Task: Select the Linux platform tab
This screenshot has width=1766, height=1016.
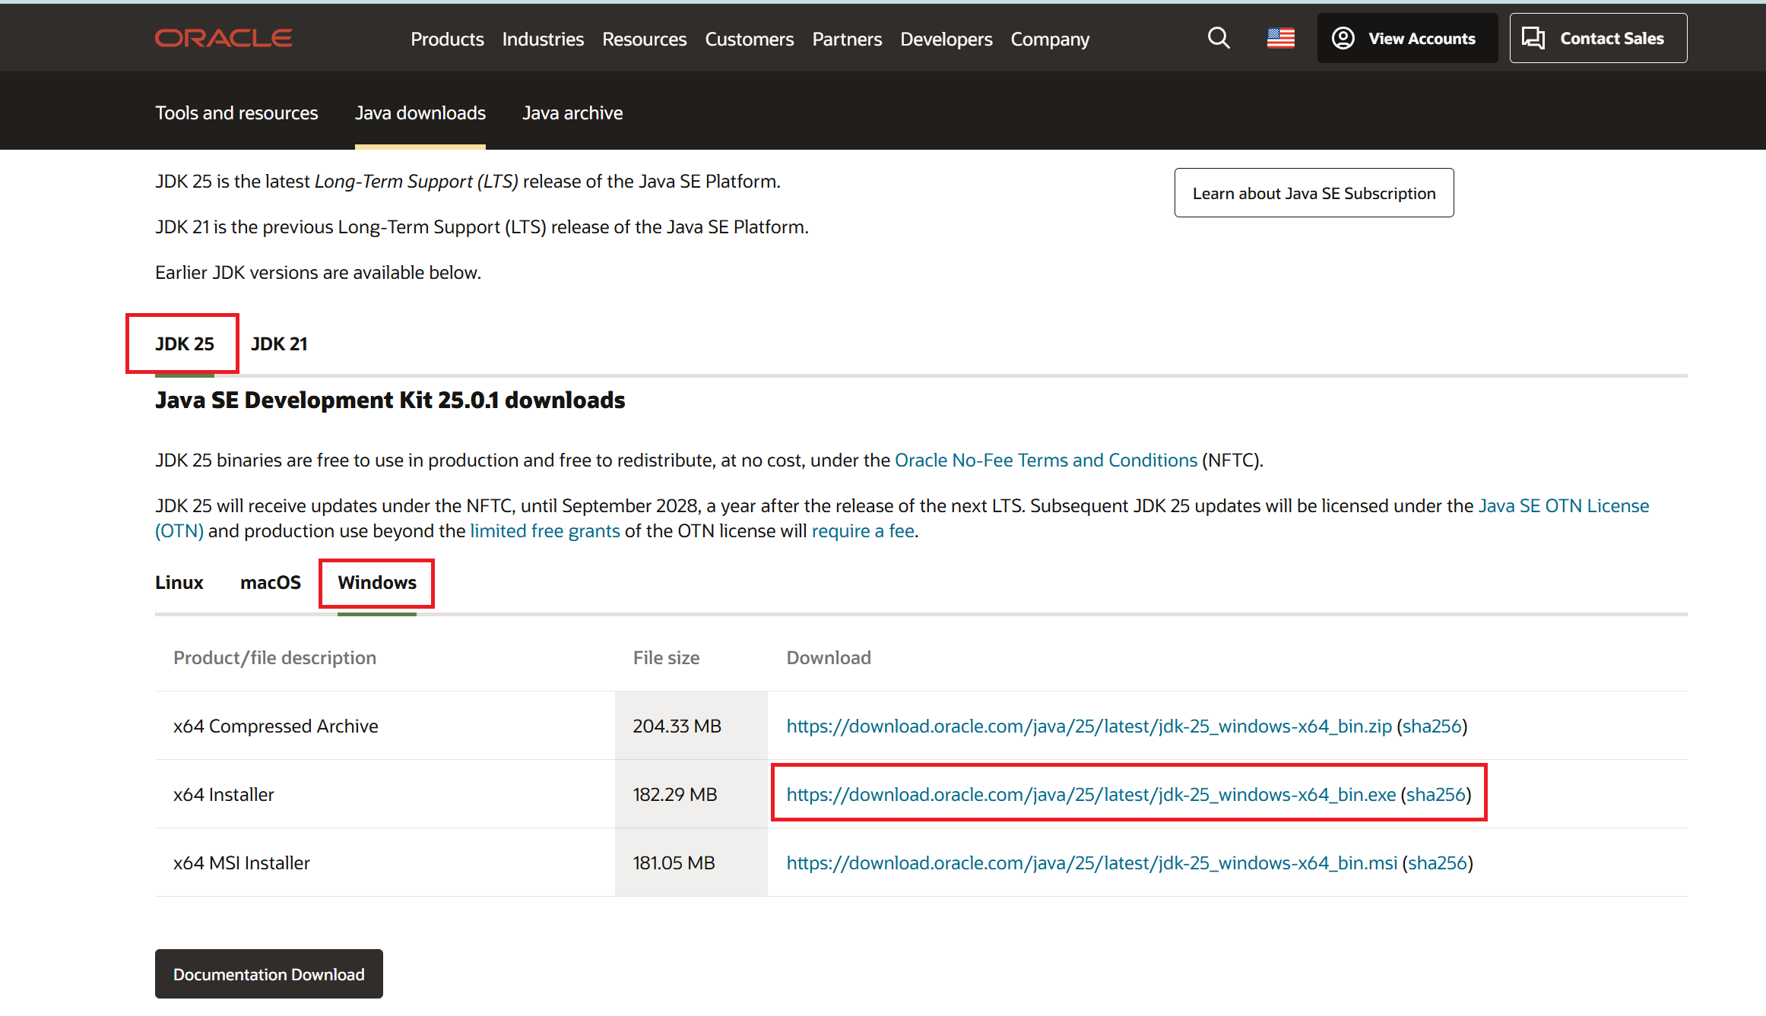Action: (179, 582)
